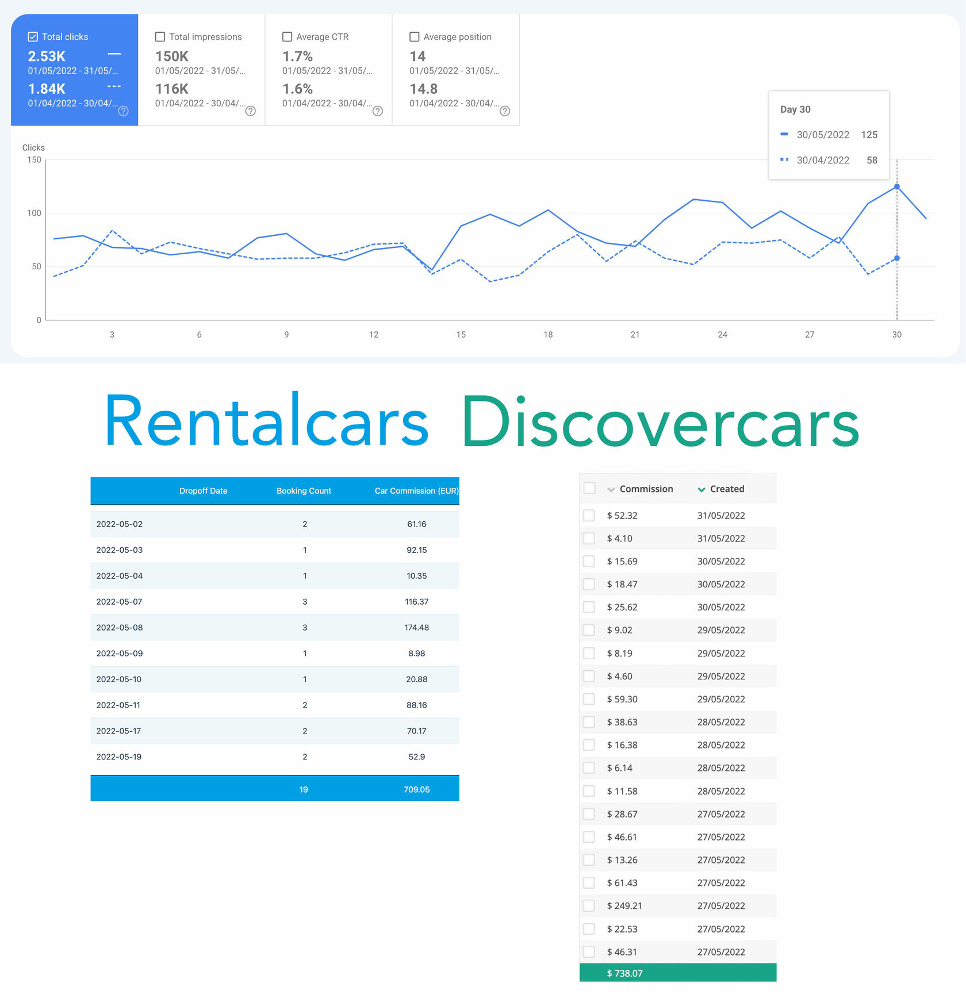Click the 30/04/2022 tooltip entry
Viewport: 966px width, 1005px height.
pyautogui.click(x=829, y=160)
